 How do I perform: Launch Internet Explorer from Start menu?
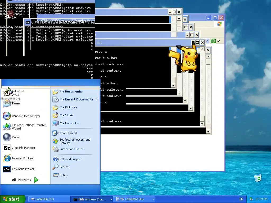point(19,158)
